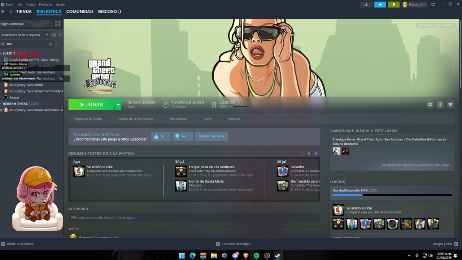
Task: Open 'Página principal' in the library sidebar
Action: tap(26, 24)
